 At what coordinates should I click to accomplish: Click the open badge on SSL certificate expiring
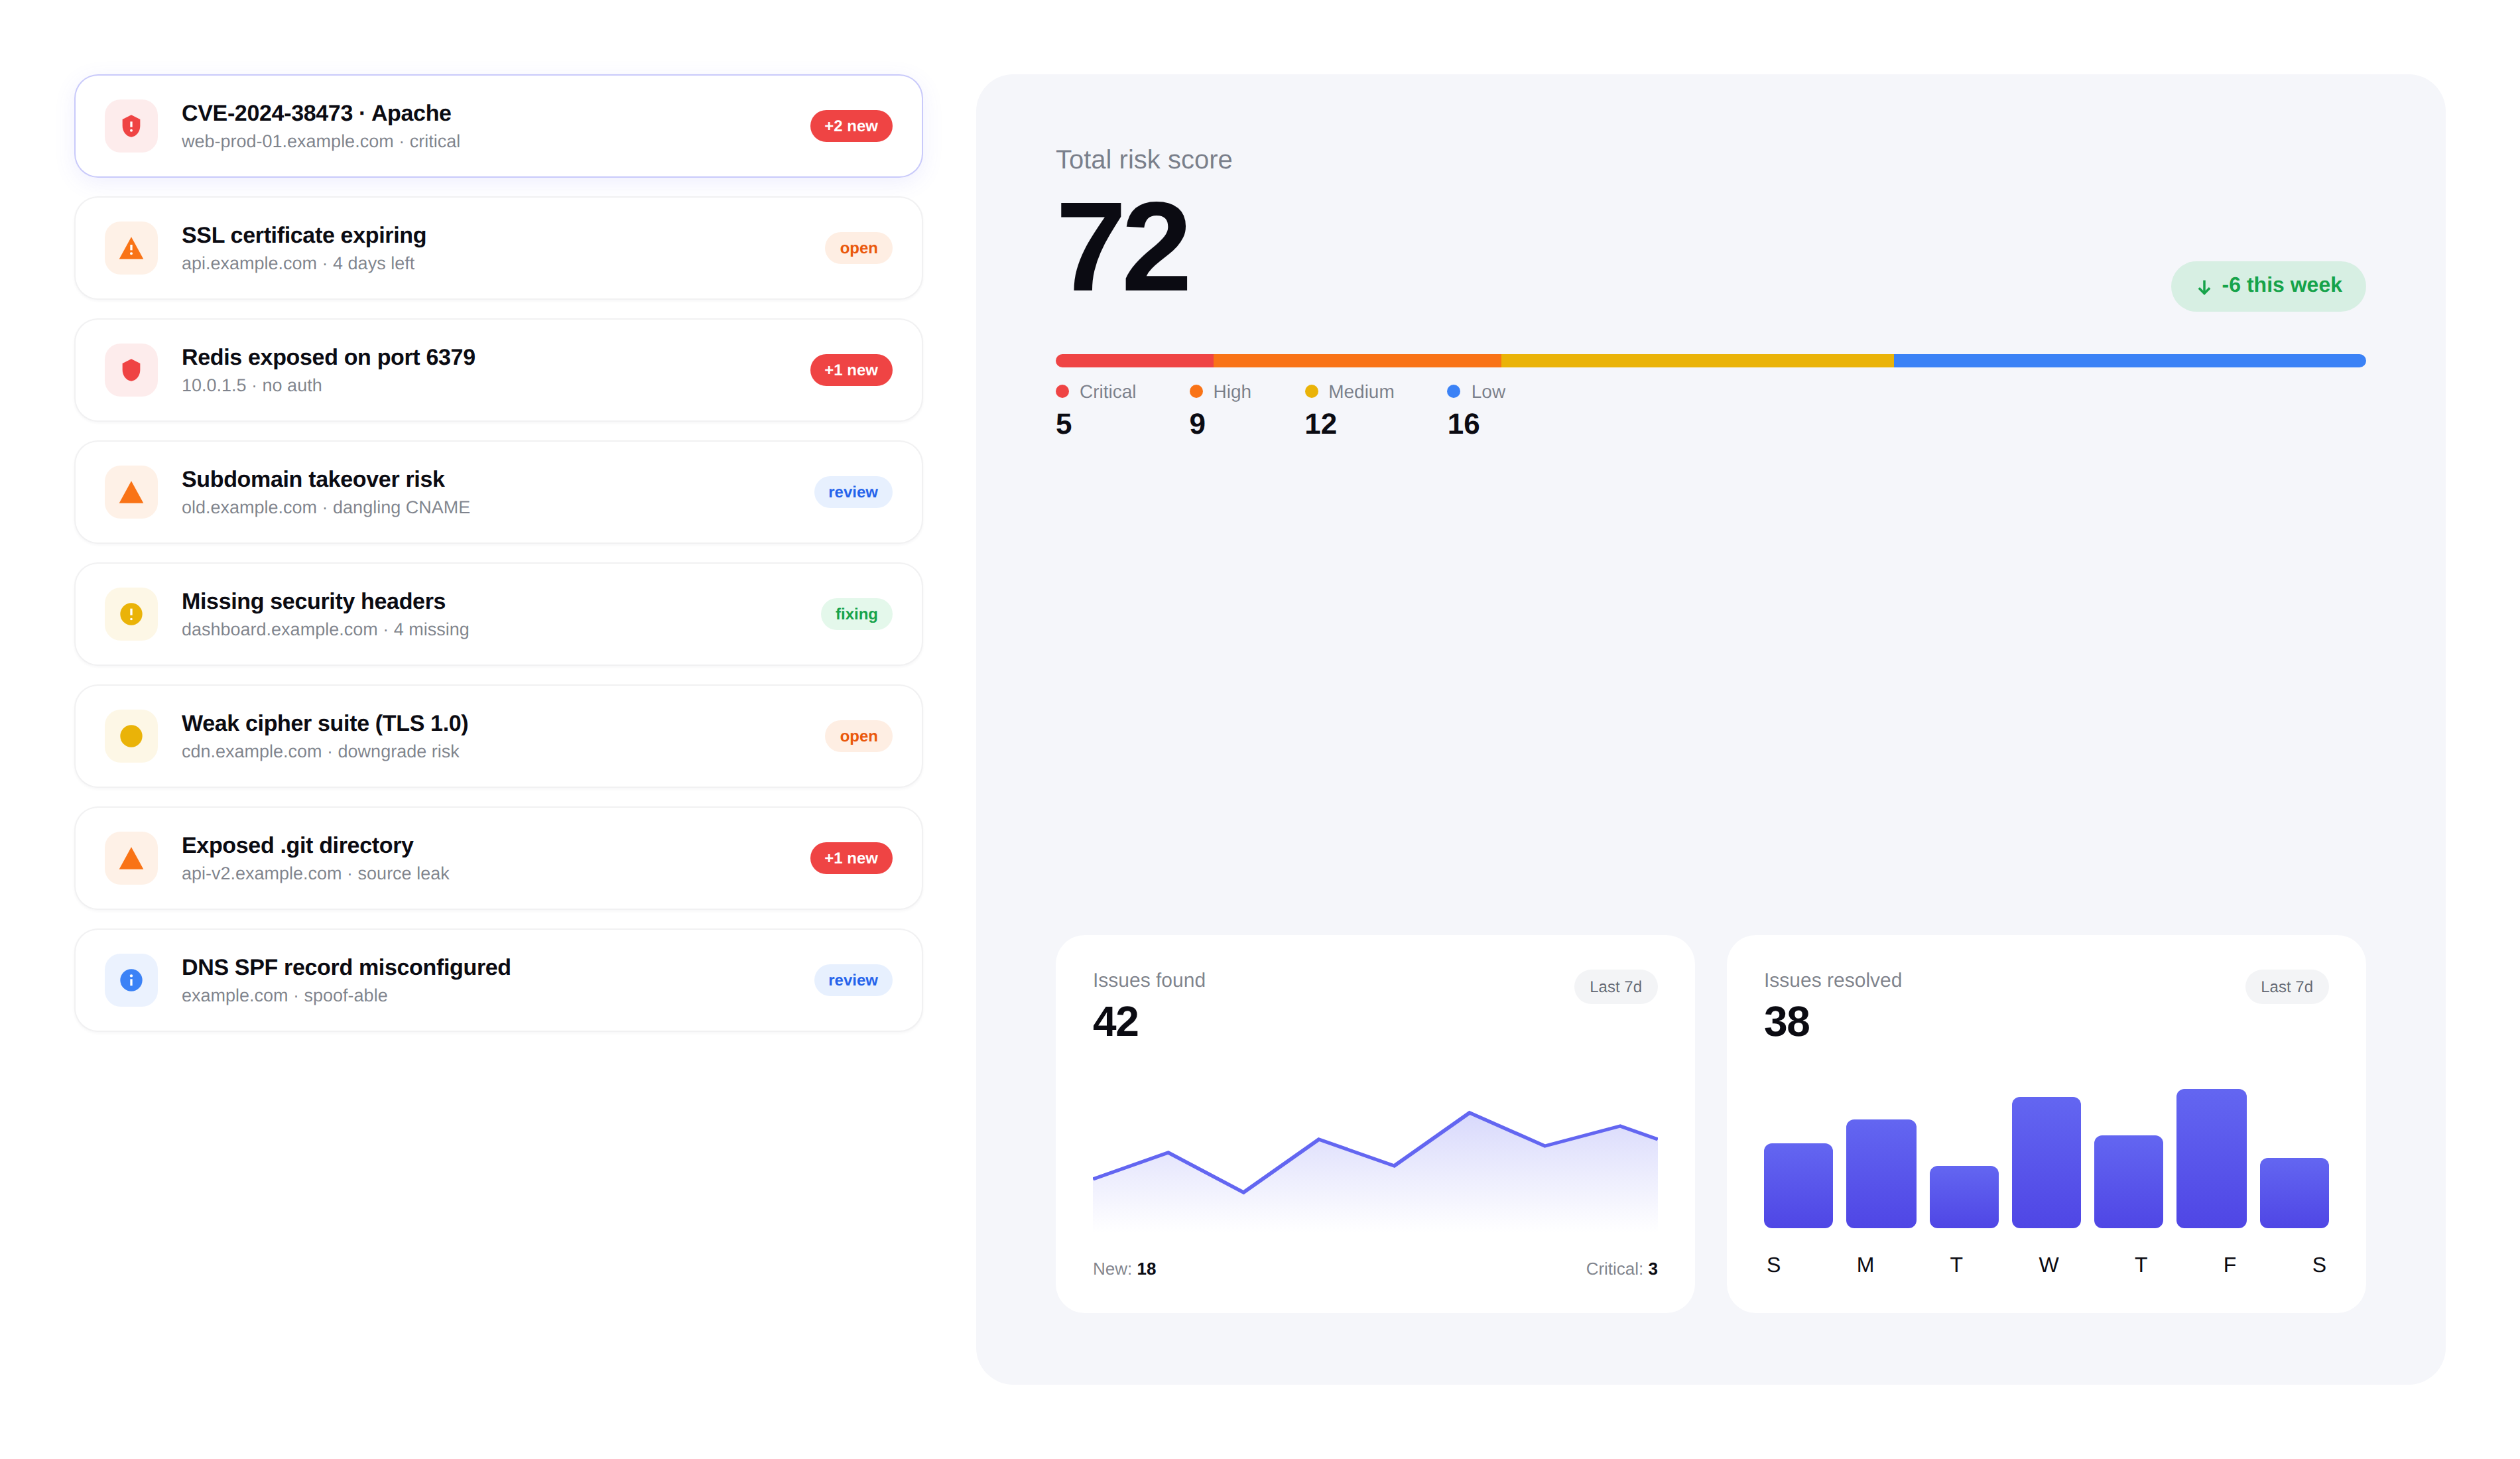[x=858, y=248]
